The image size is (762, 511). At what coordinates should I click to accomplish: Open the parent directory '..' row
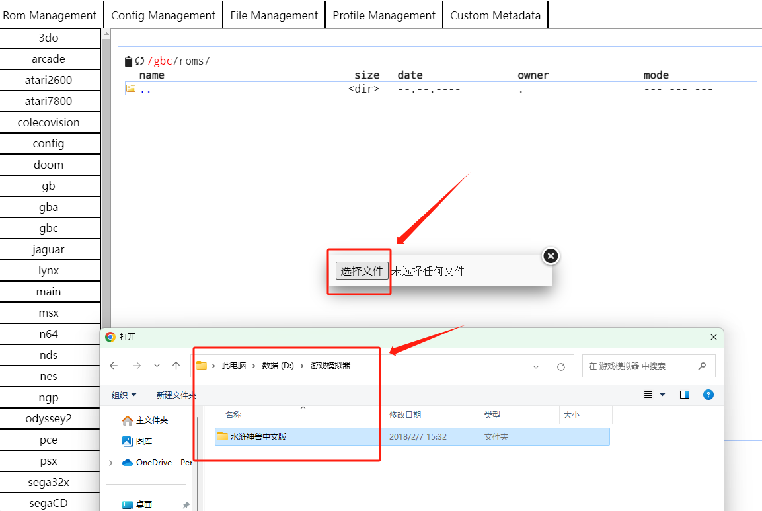(x=441, y=89)
